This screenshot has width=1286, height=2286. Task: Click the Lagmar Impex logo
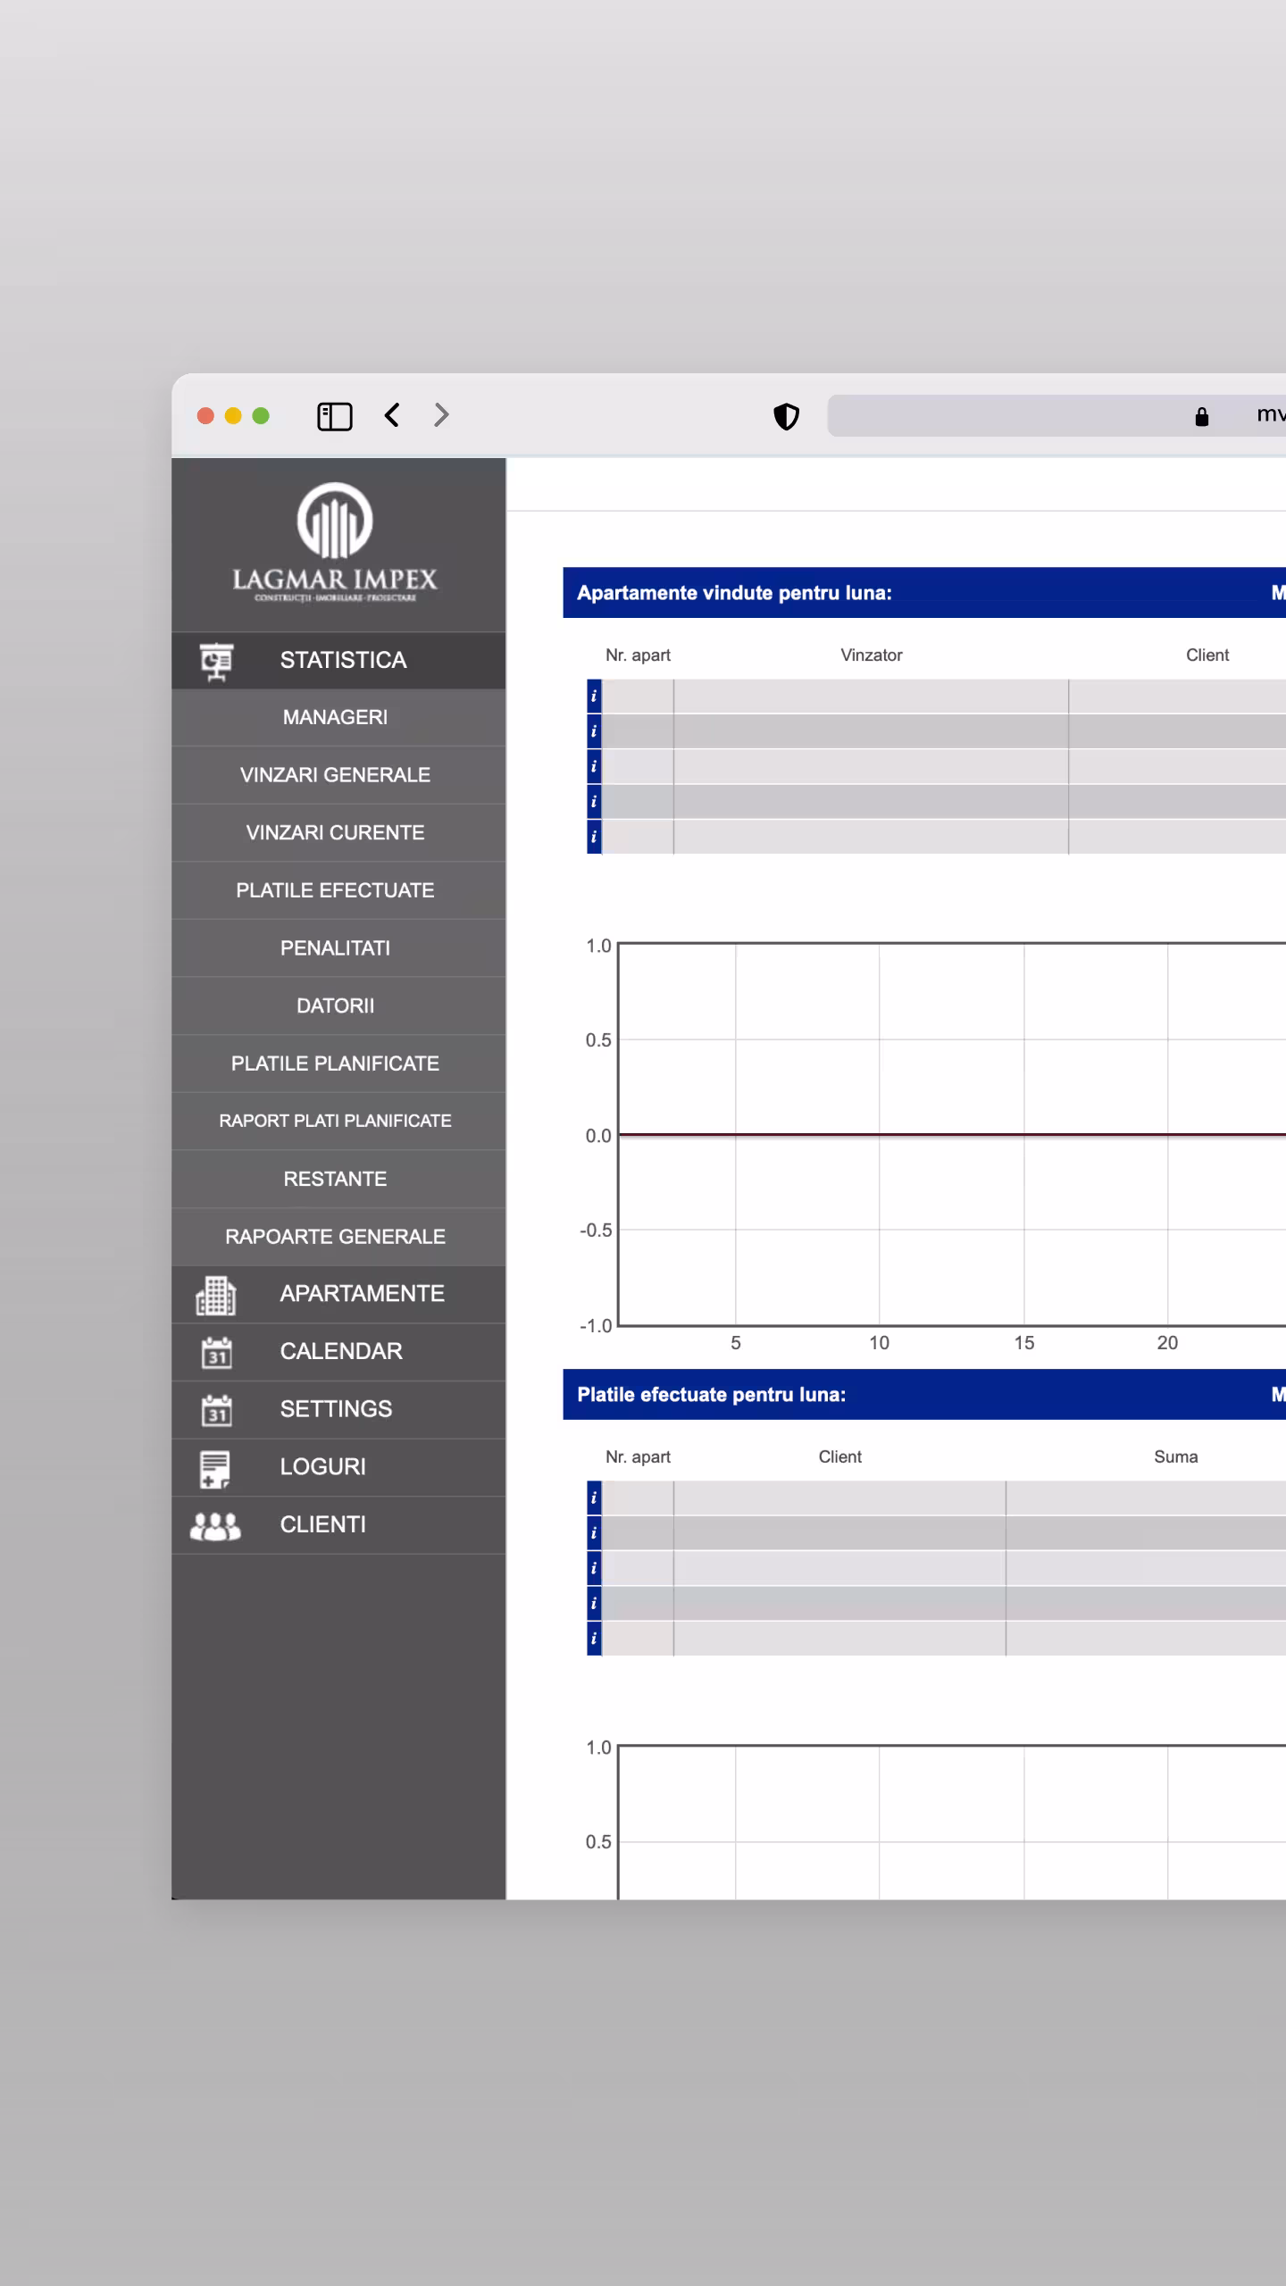[335, 542]
